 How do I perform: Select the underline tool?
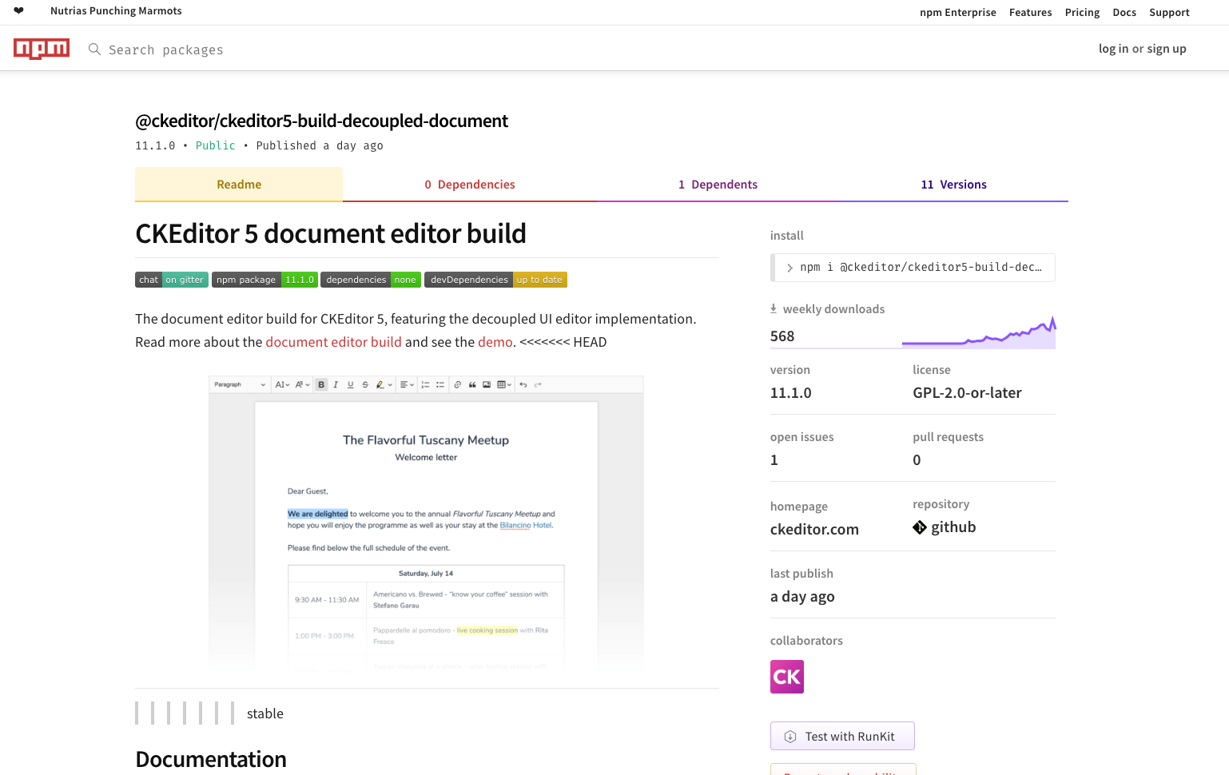click(350, 384)
